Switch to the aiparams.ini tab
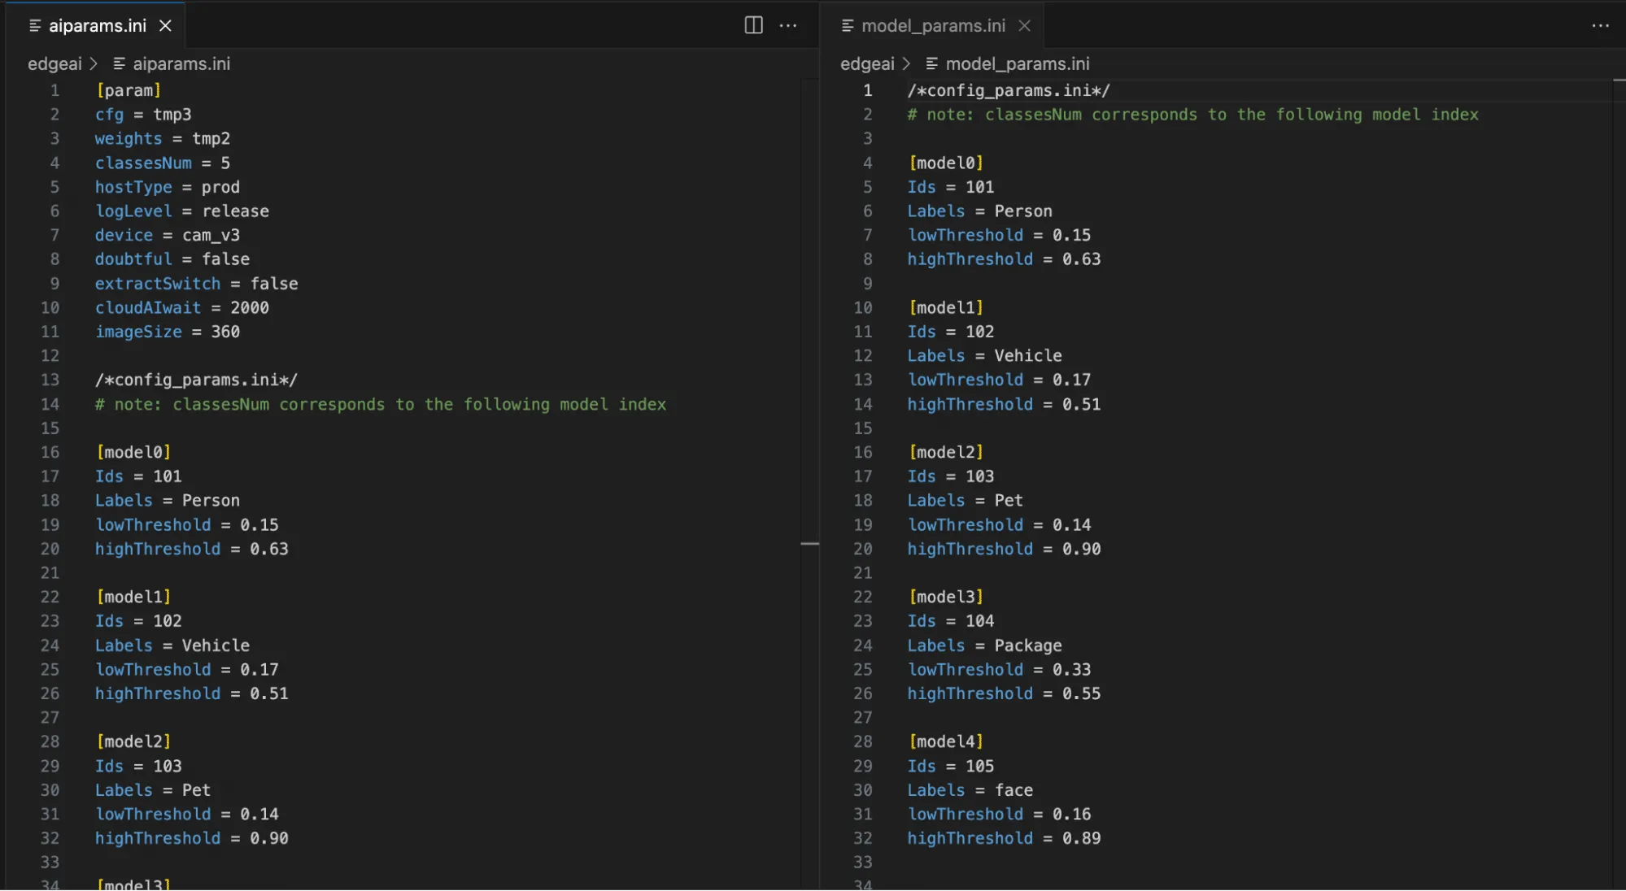The height and width of the screenshot is (891, 1626). 97,25
